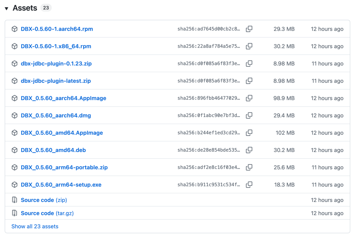
Task: Click the 23 assets count badge
Action: coord(46,8)
